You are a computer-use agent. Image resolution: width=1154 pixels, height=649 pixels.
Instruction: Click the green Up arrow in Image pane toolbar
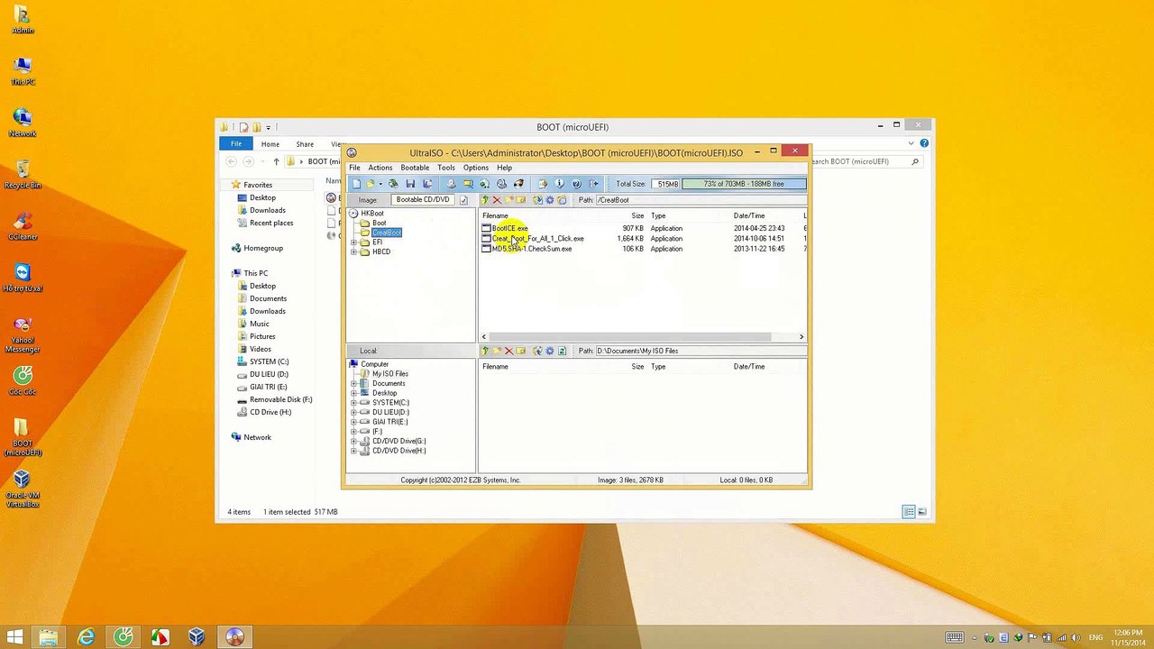[x=485, y=200]
